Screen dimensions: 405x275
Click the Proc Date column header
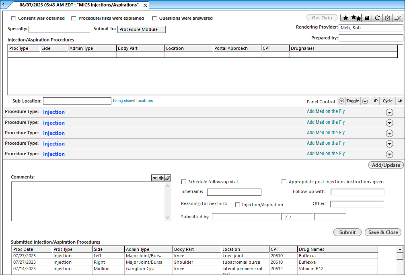pyautogui.click(x=32, y=249)
